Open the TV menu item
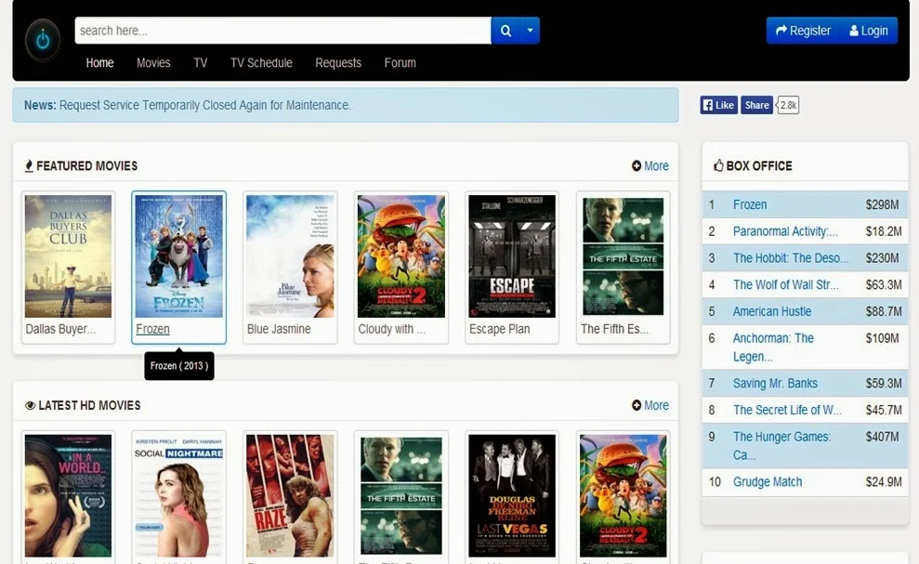919x564 pixels. tap(201, 63)
